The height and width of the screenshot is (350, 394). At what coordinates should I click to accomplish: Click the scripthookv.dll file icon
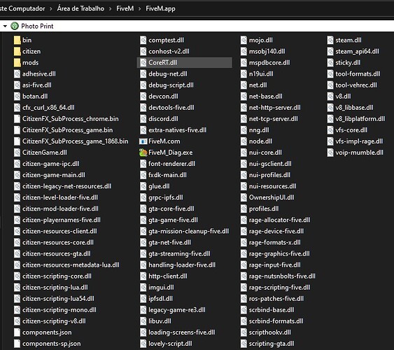pos(244,332)
